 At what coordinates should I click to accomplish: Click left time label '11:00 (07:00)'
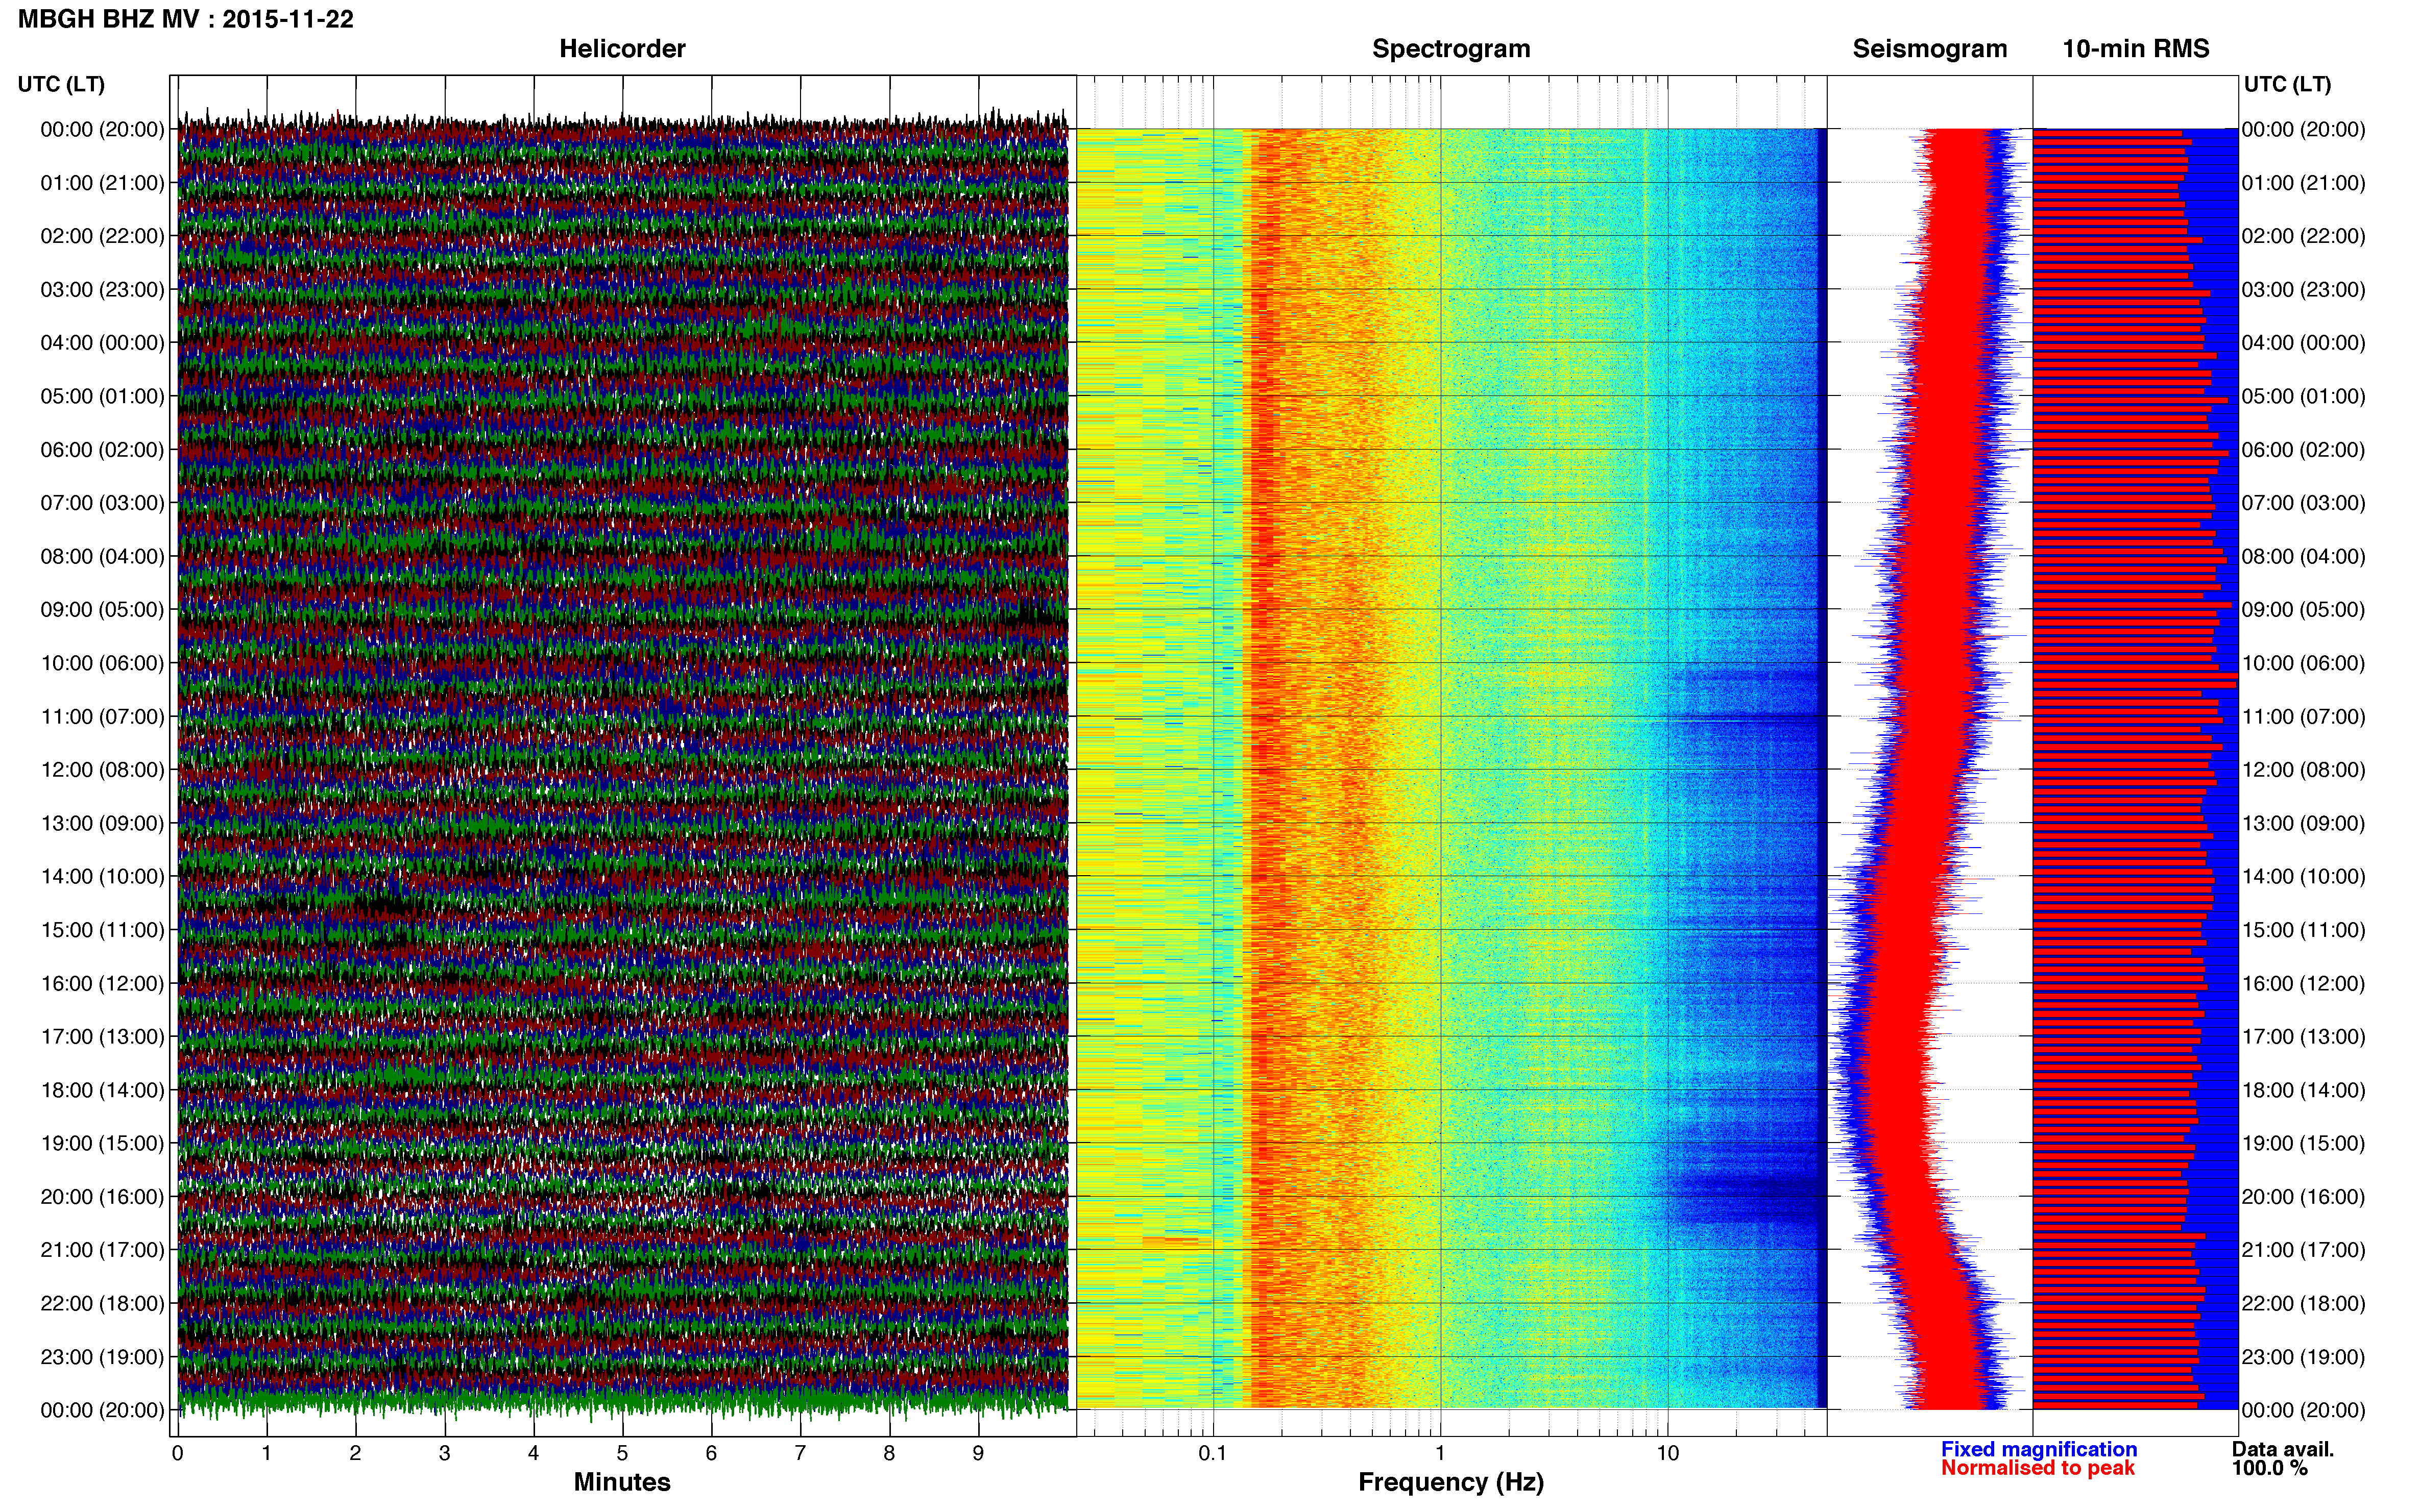point(102,717)
